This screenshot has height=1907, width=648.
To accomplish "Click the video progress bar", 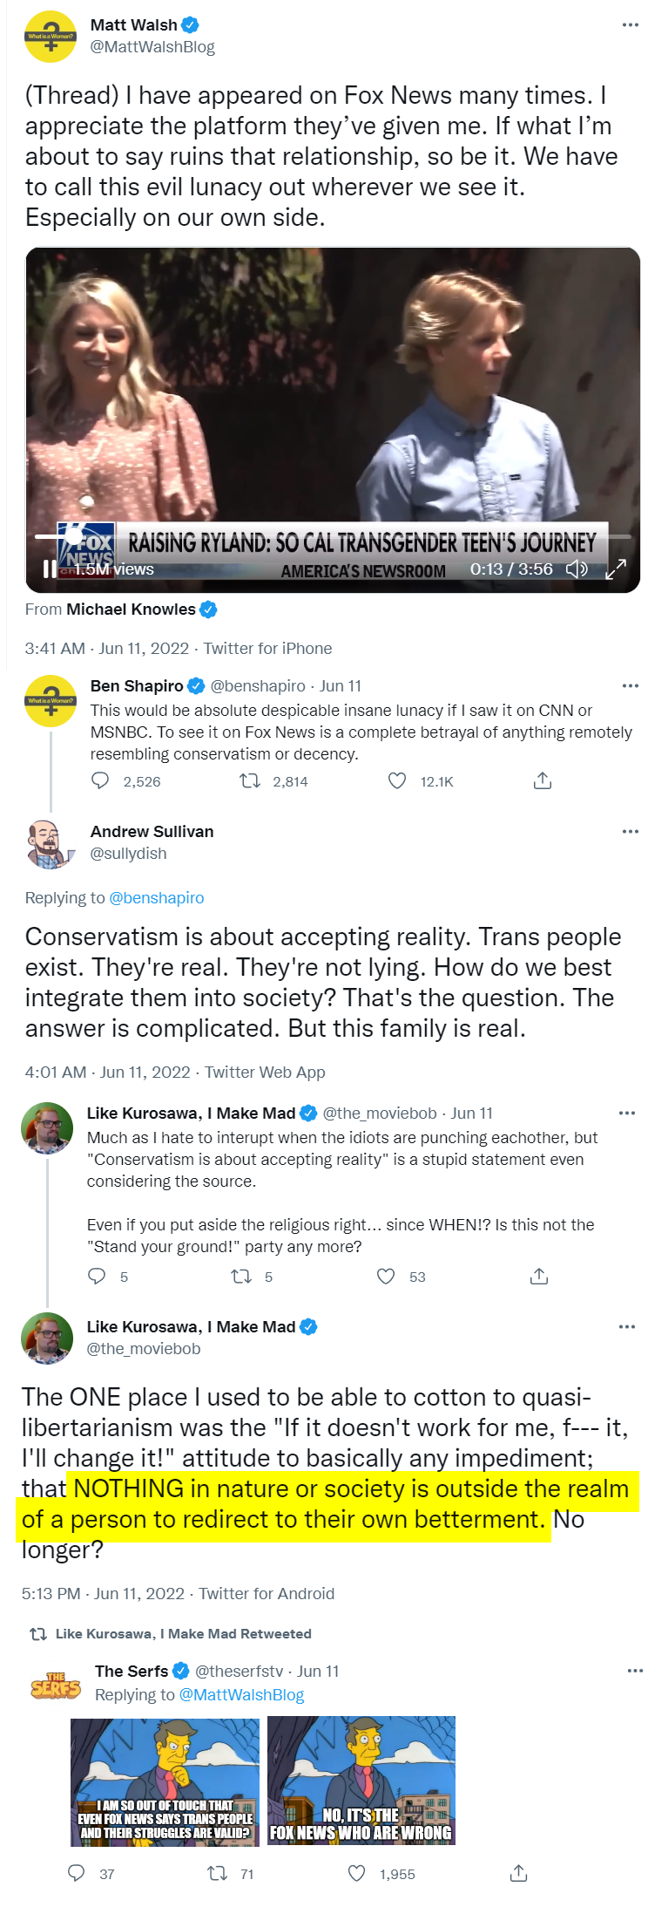I will (x=331, y=536).
